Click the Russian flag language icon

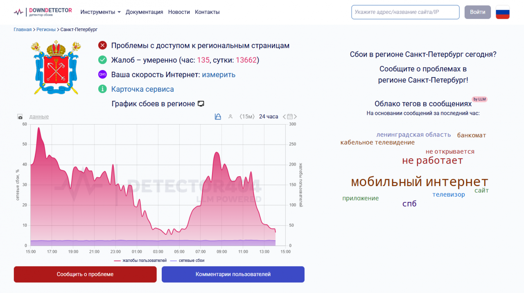click(502, 12)
